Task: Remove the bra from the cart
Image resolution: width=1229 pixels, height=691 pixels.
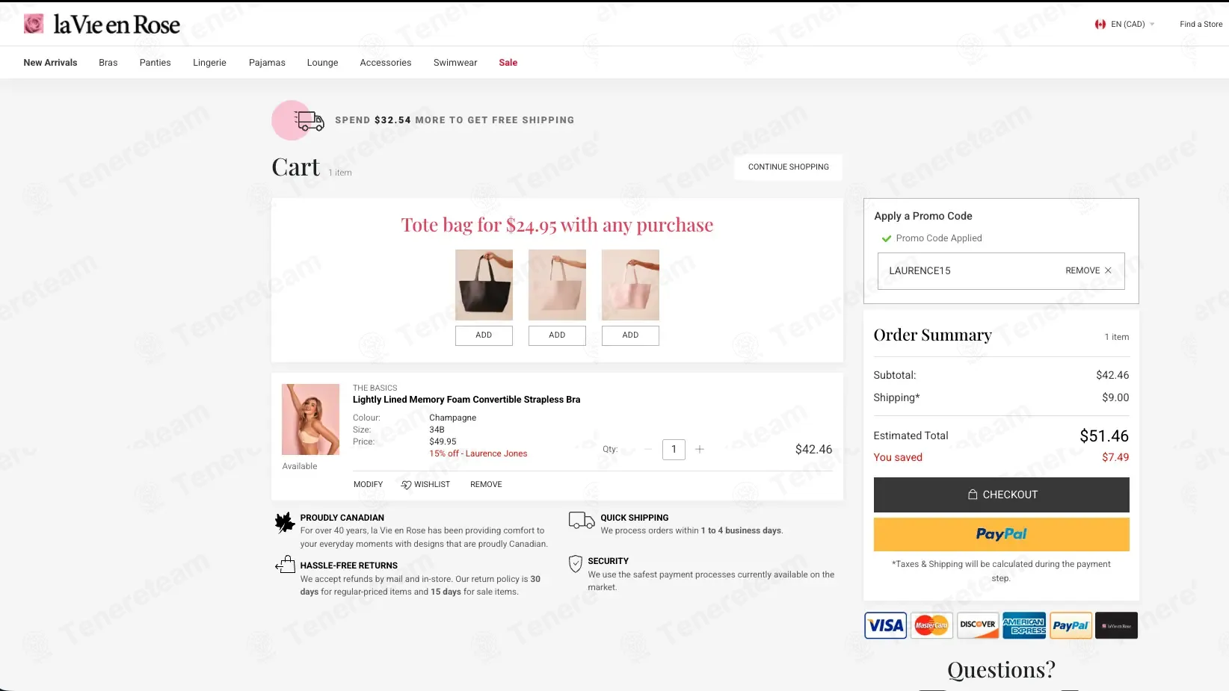Action: [x=486, y=485]
